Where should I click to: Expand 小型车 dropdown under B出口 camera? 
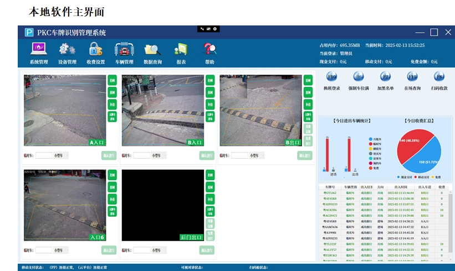click(x=257, y=156)
